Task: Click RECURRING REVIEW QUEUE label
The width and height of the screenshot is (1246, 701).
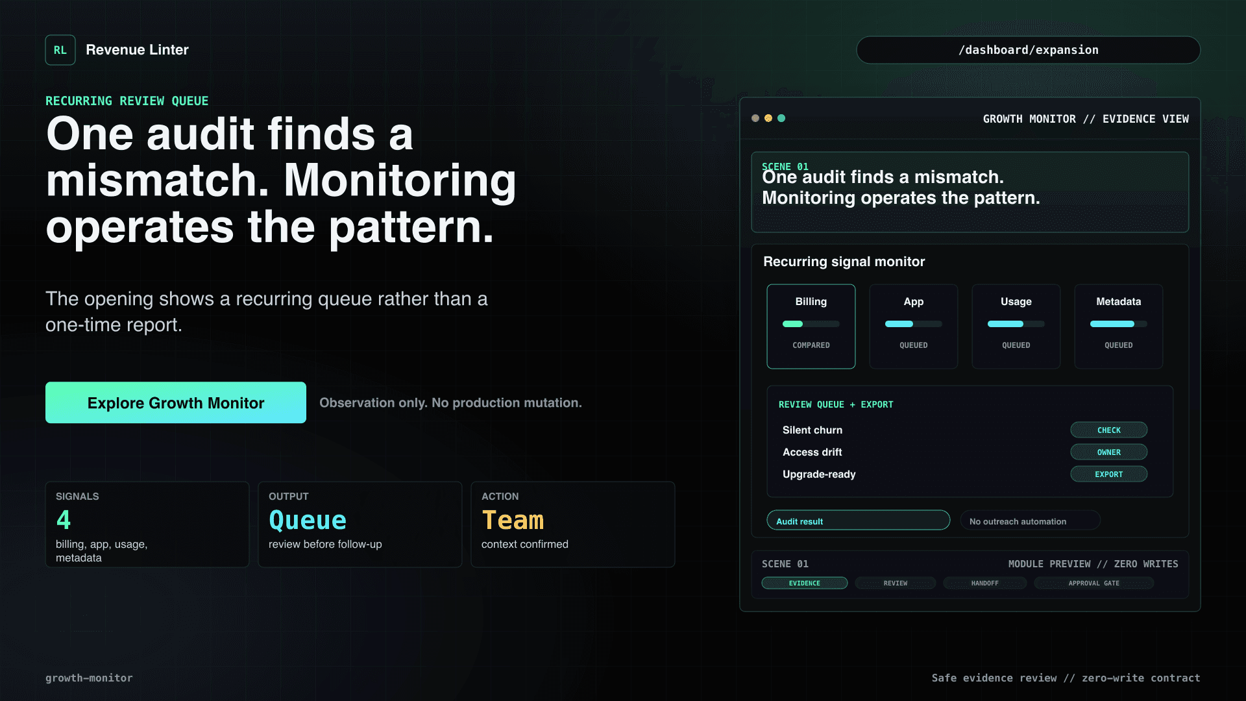Action: click(127, 101)
